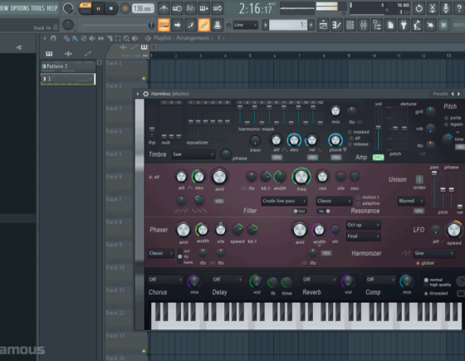
Task: Open the OPTIONS menu
Action: click(x=20, y=8)
